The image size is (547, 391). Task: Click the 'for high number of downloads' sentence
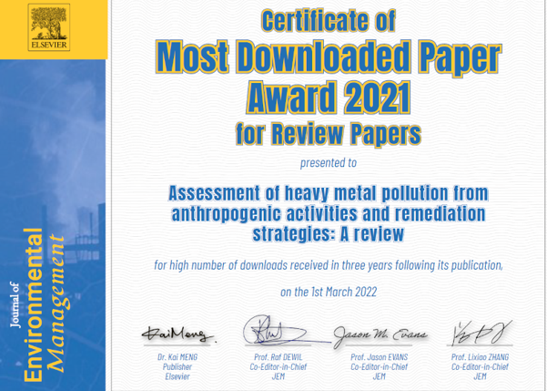(x=329, y=265)
